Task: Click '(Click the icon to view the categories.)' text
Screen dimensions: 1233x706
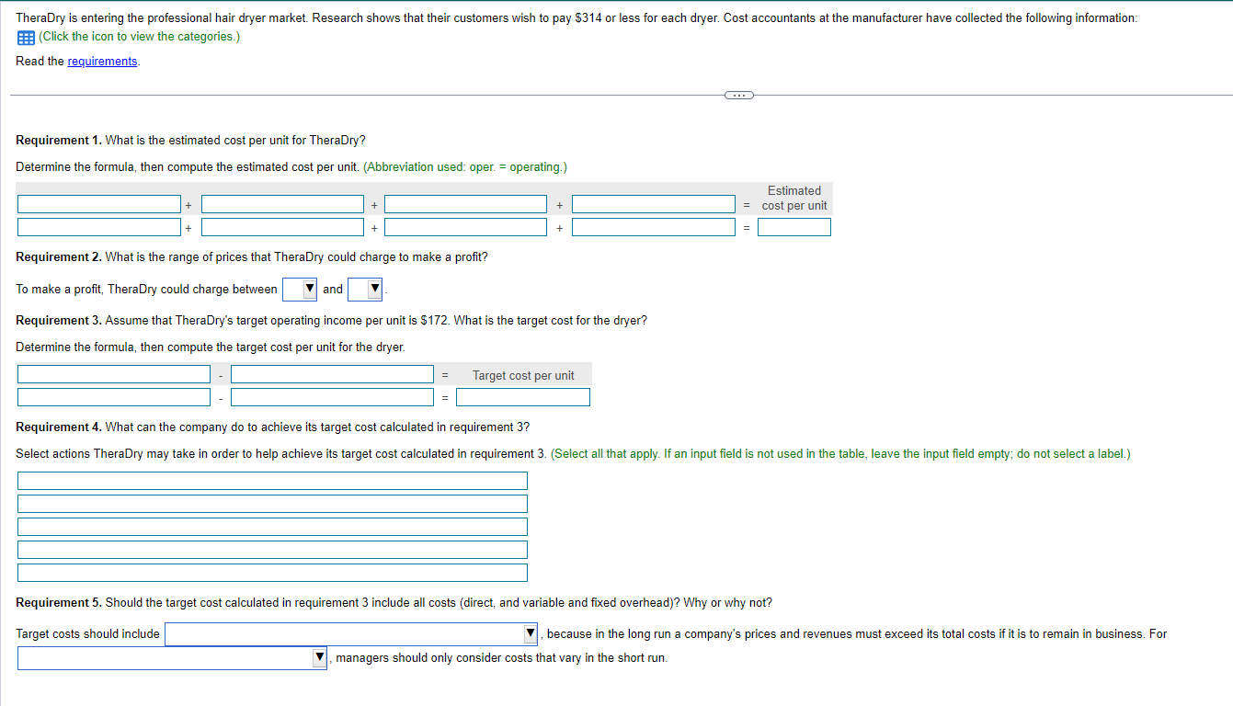Action: click(140, 38)
